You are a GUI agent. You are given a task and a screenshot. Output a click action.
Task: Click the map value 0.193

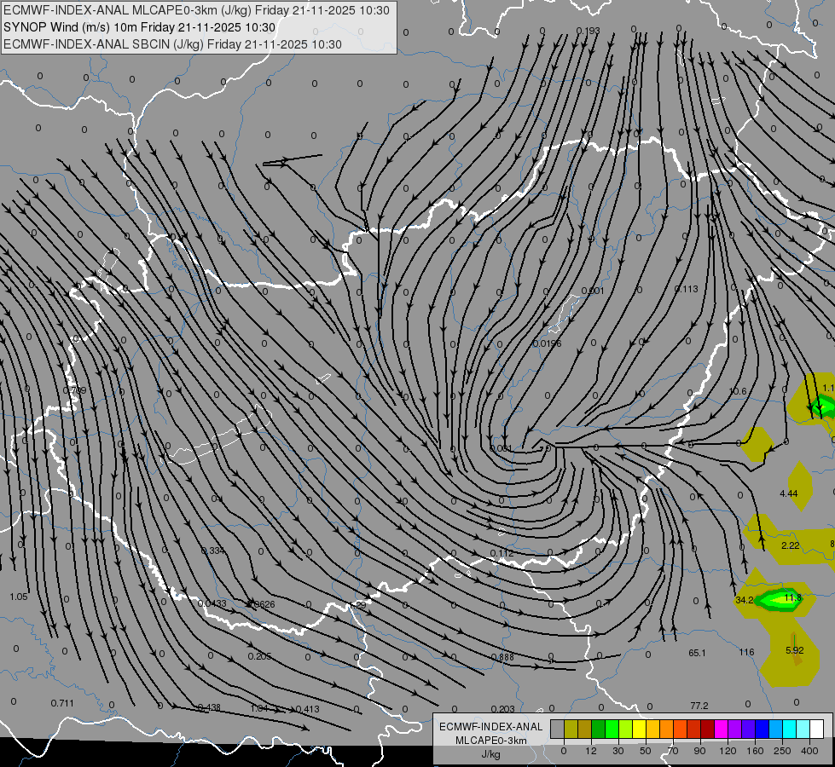tap(589, 31)
